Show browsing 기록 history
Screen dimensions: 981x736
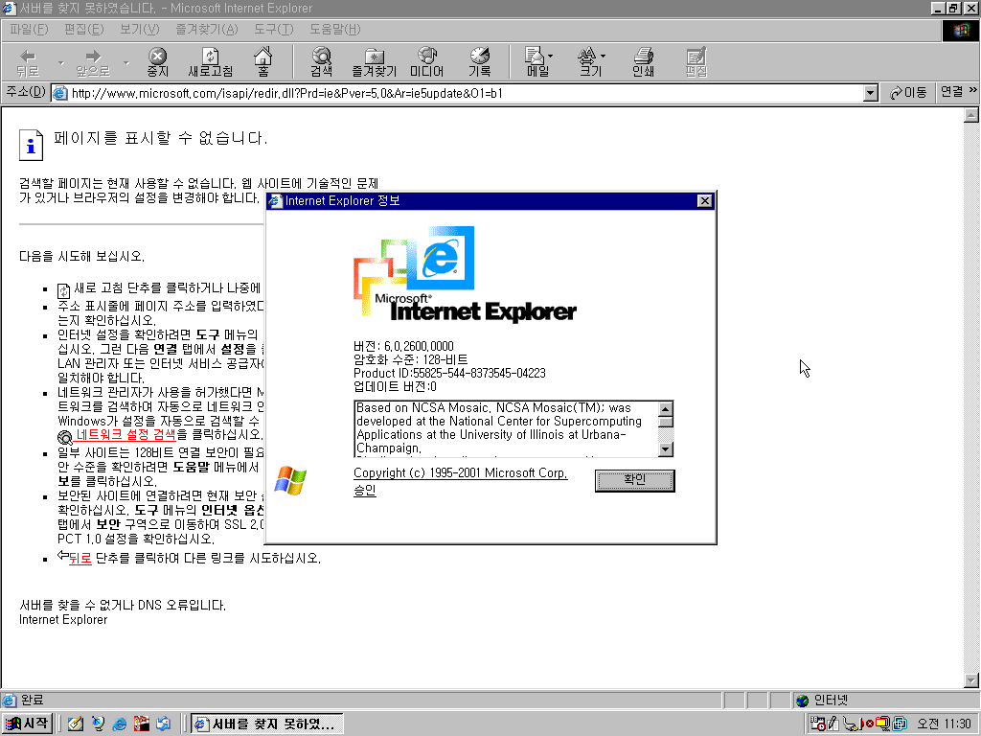[x=480, y=62]
